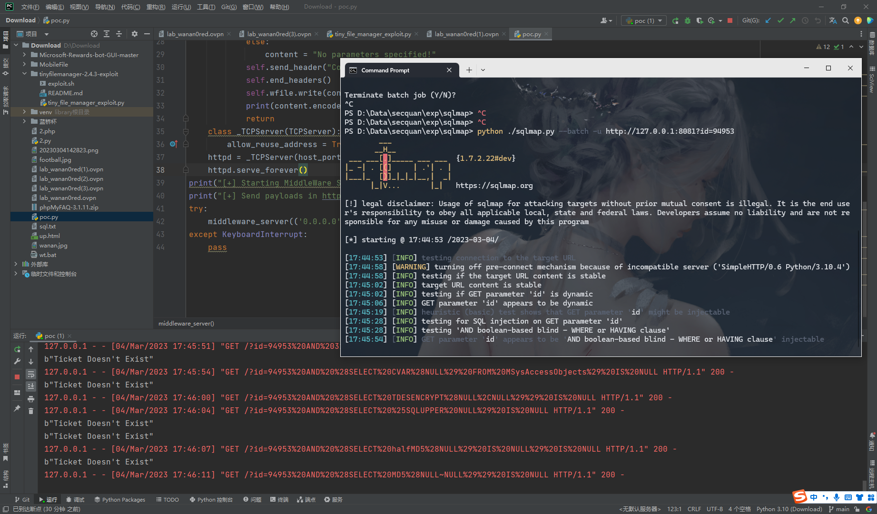Toggle the read-only lock icon in status bar
The width and height of the screenshot is (877, 514).
click(x=857, y=509)
